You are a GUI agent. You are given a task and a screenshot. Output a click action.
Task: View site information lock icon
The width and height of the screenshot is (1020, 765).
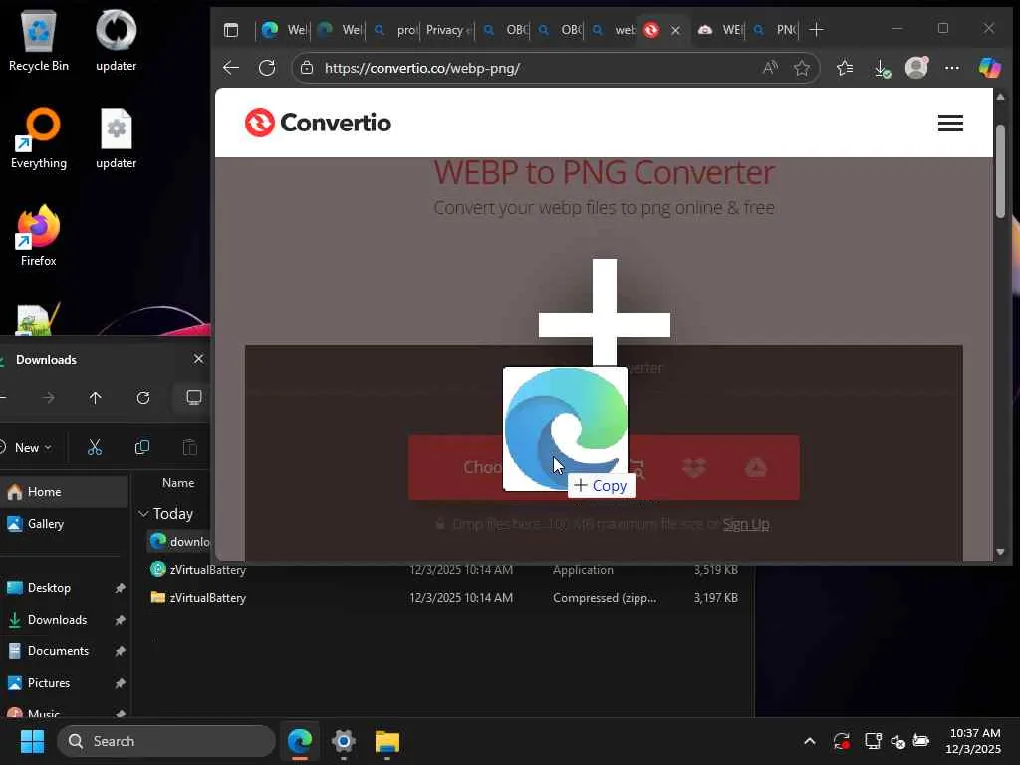[307, 68]
